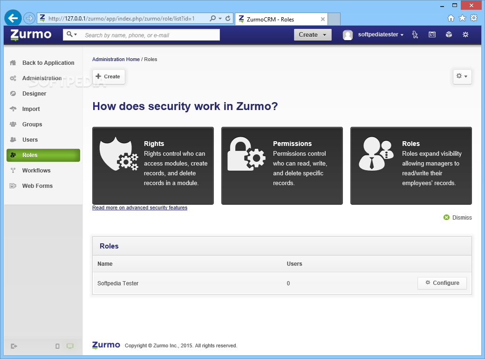
Task: Click the browser favorites star icon
Action: (x=462, y=18)
